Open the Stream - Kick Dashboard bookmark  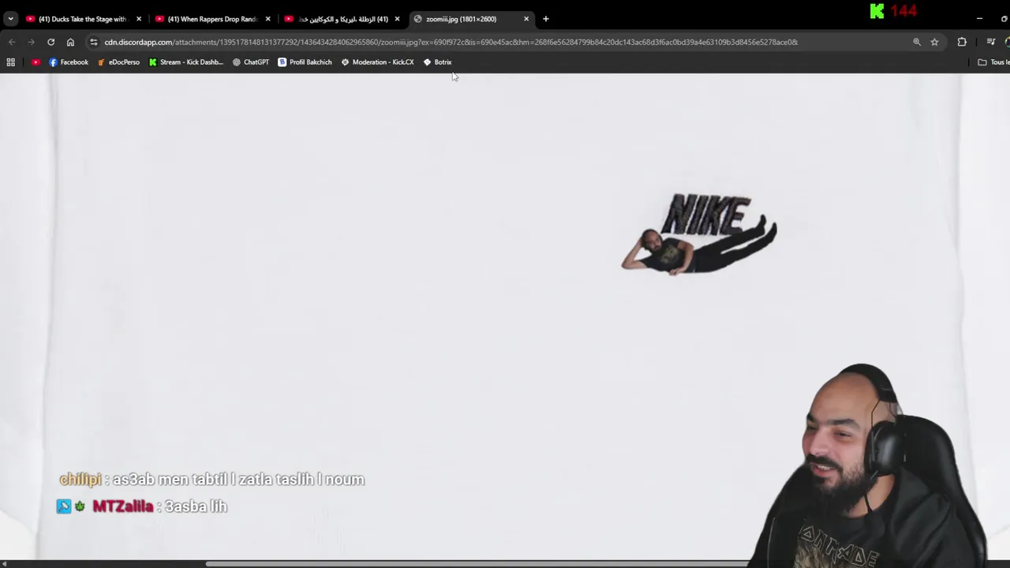click(x=186, y=62)
